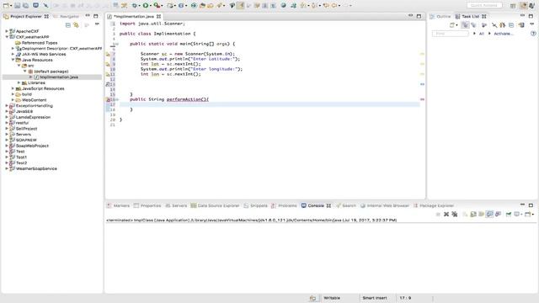Open the Markers tab

click(118, 205)
